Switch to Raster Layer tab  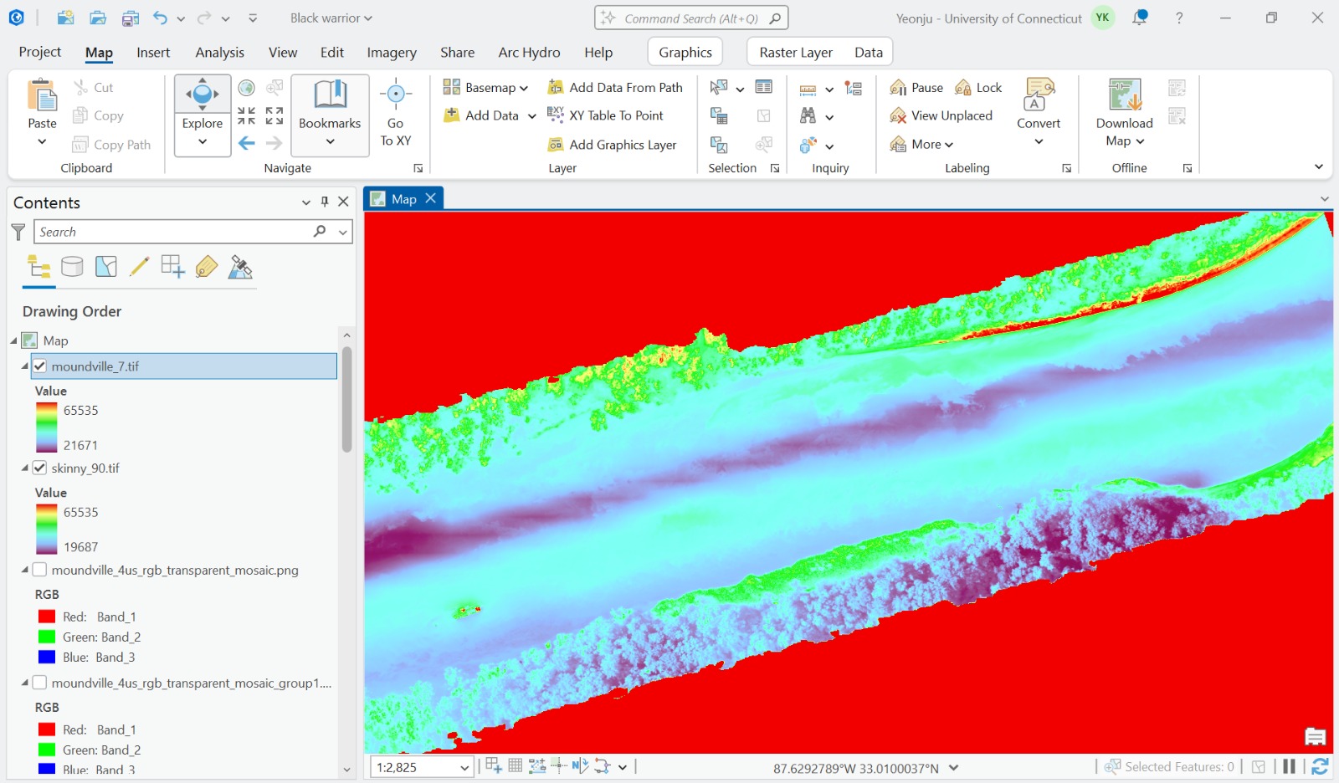tap(796, 52)
